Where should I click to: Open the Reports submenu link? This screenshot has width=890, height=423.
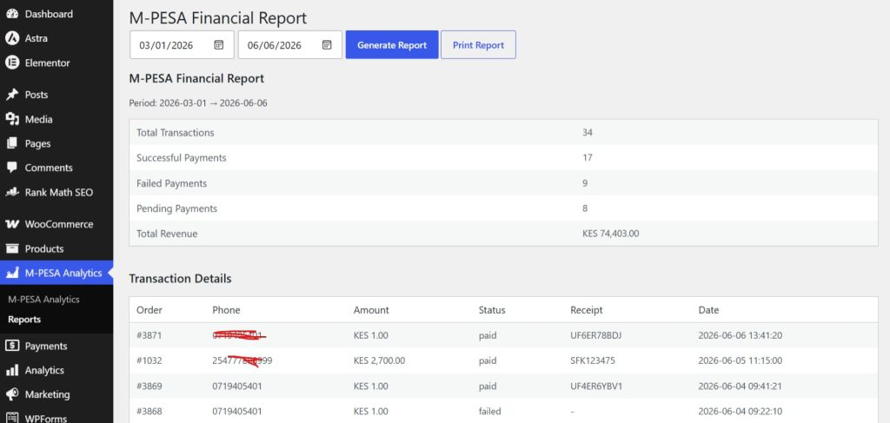pos(24,320)
